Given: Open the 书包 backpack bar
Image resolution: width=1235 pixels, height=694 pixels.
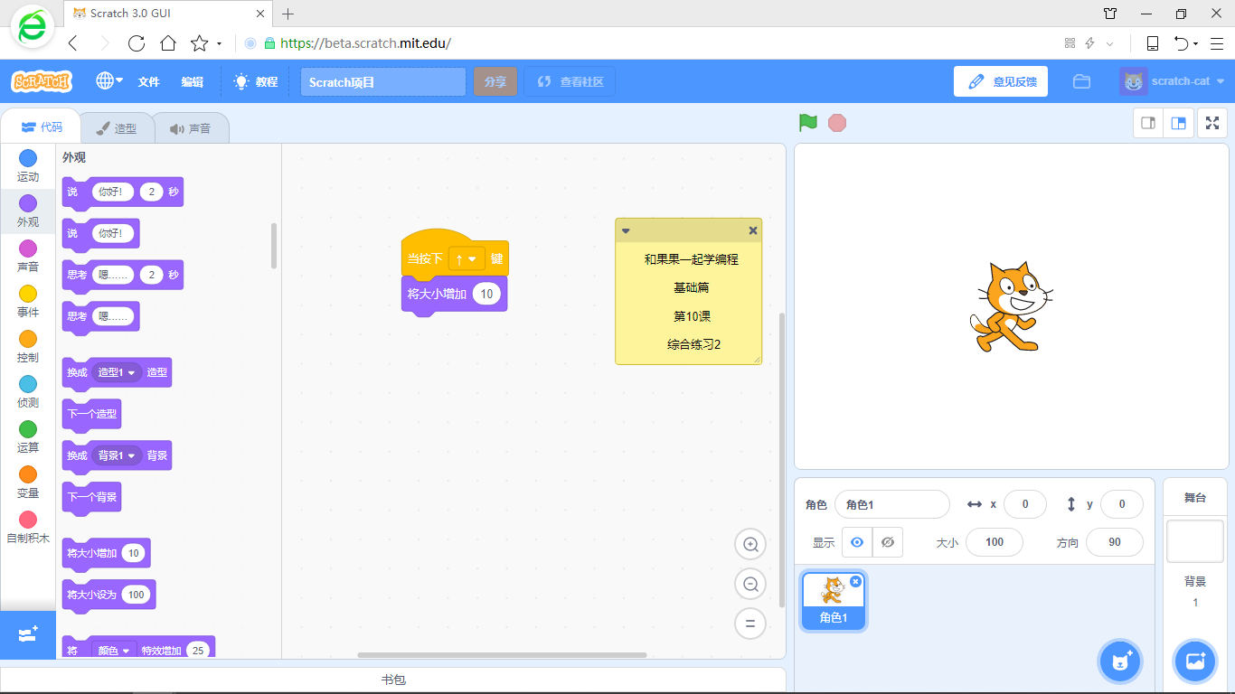Looking at the screenshot, I should (393, 680).
